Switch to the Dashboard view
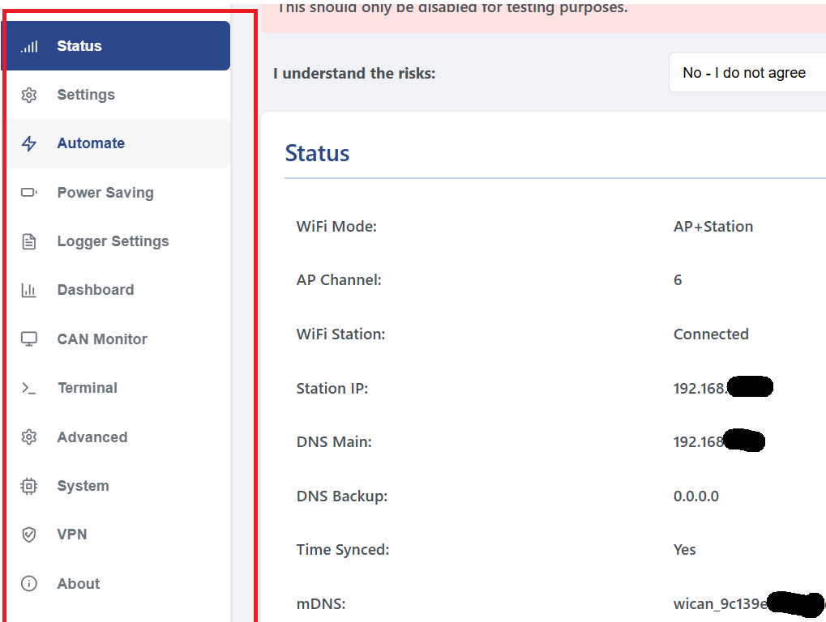826x622 pixels. (96, 290)
